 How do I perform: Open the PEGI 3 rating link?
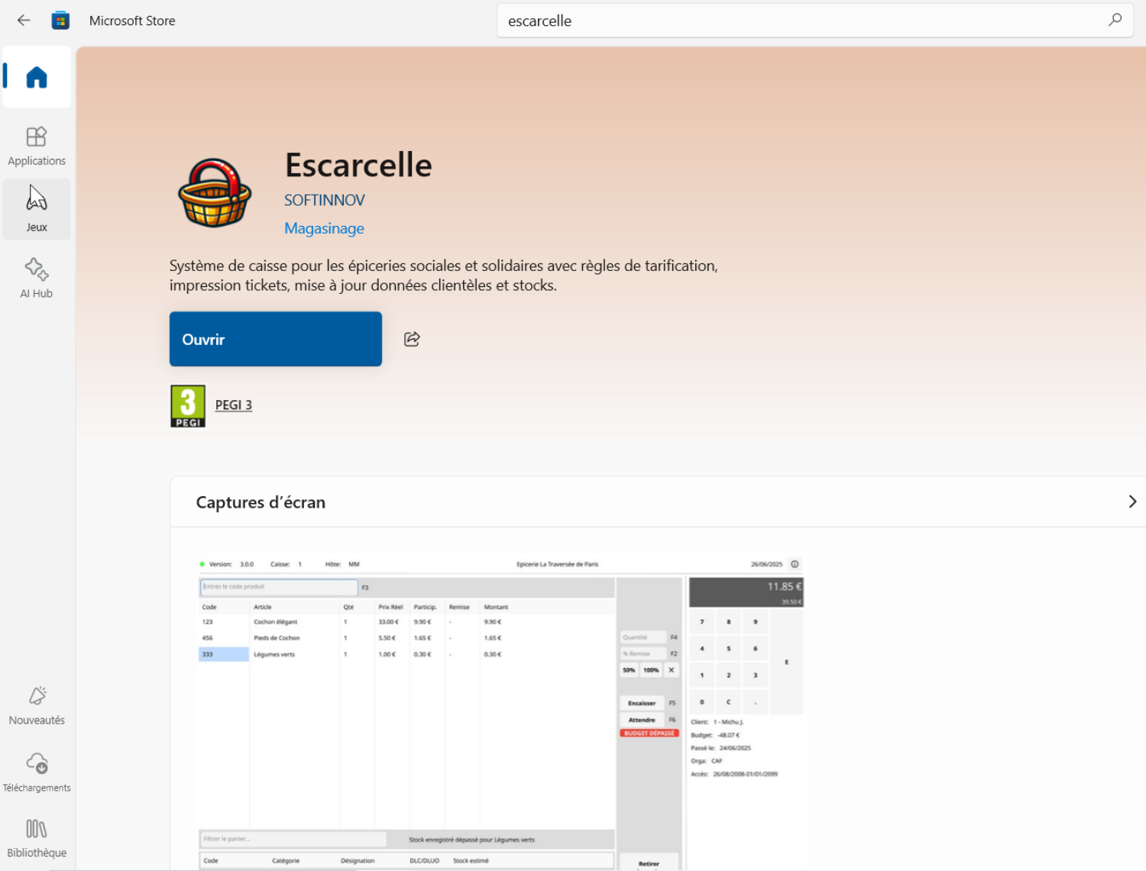[x=234, y=405]
